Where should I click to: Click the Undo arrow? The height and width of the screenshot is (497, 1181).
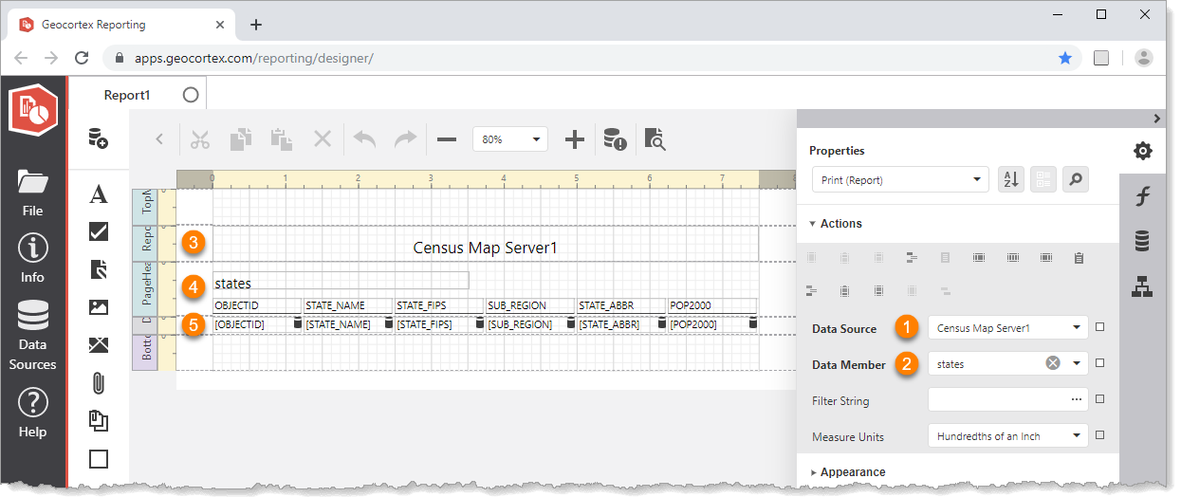pyautogui.click(x=364, y=138)
